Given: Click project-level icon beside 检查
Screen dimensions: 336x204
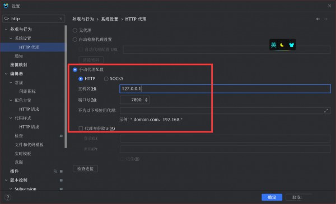Looking at the screenshot, I should [x=61, y=136].
